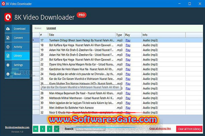Image resolution: width=205 pixels, height=136 pixels.
Task: Open the Settings tab label
Action: coord(18,65)
